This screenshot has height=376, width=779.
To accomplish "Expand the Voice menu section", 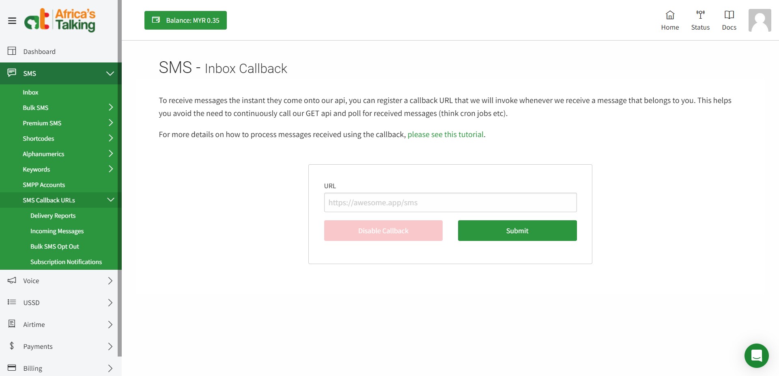I will 110,281.
